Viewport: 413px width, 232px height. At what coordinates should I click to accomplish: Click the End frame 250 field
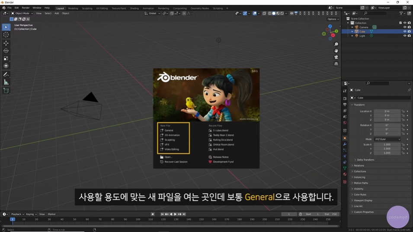pyautogui.click(x=331, y=214)
